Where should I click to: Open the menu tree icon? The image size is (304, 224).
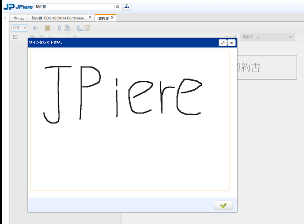point(127,7)
